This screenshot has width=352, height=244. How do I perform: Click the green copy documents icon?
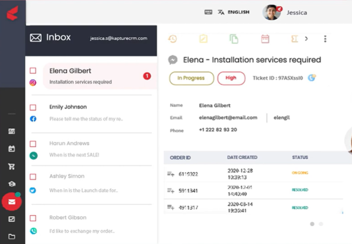(x=234, y=39)
